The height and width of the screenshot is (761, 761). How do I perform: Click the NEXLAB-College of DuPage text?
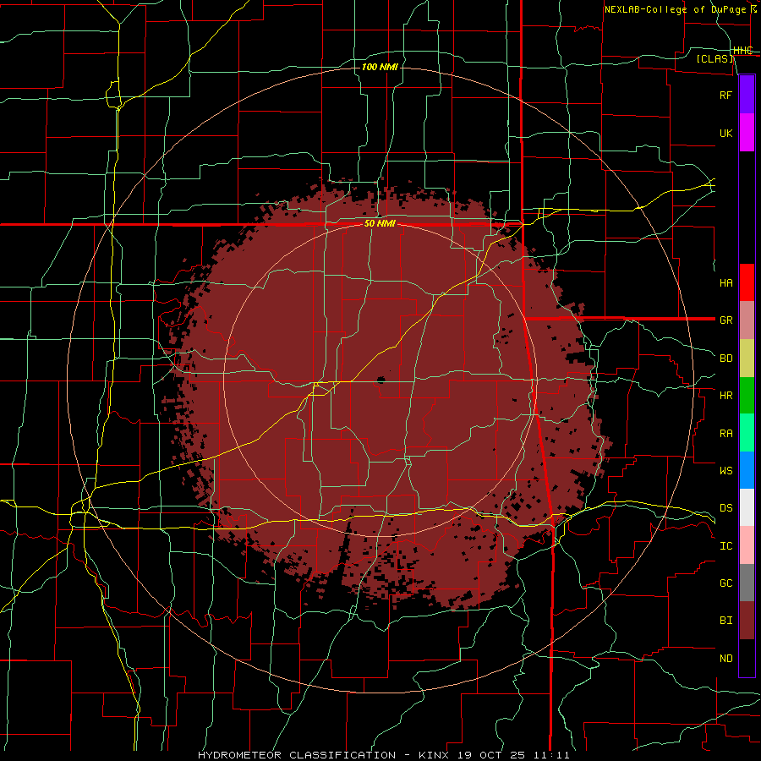[675, 9]
